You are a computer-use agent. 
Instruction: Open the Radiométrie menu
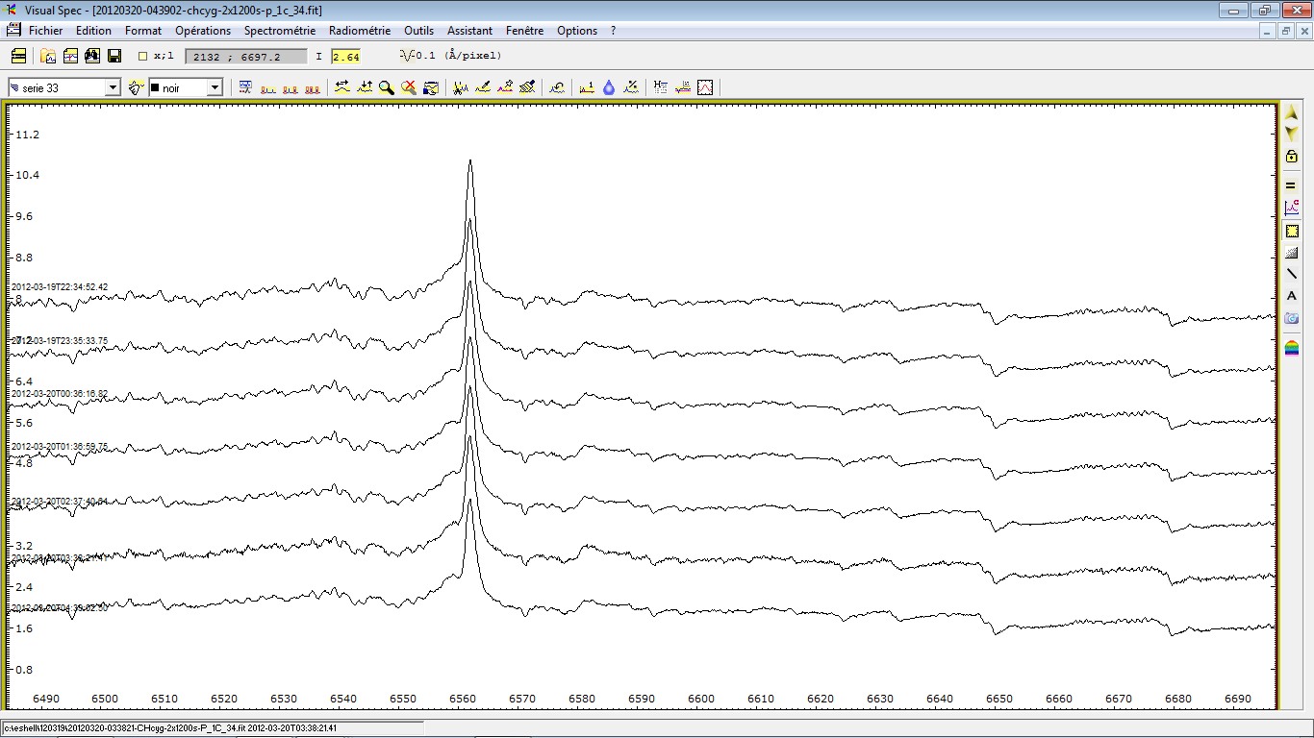360,31
